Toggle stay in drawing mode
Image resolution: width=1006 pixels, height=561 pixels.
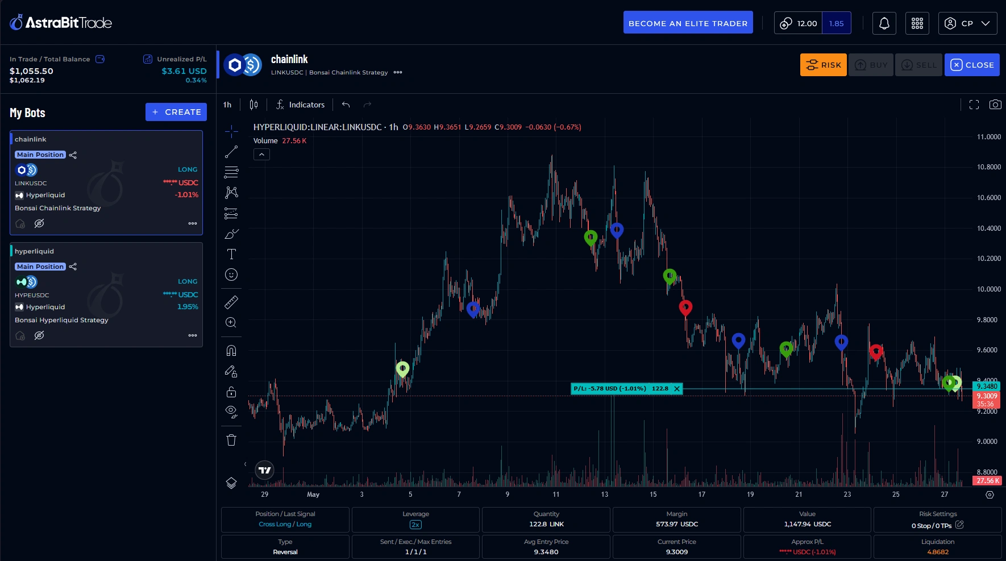click(x=231, y=371)
